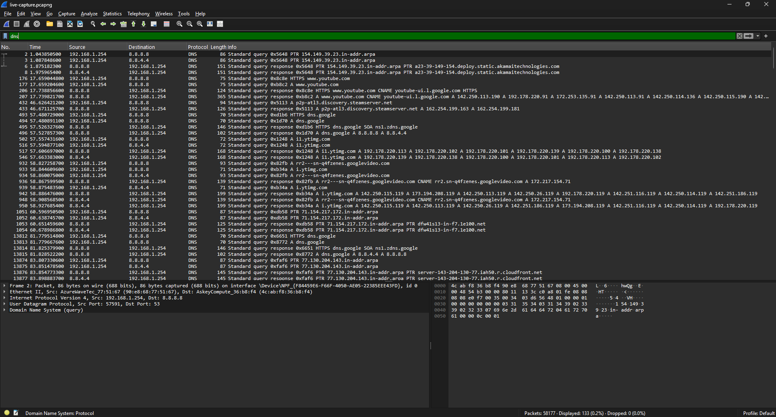Restart the current capture
Image resolution: width=776 pixels, height=417 pixels.
point(26,24)
